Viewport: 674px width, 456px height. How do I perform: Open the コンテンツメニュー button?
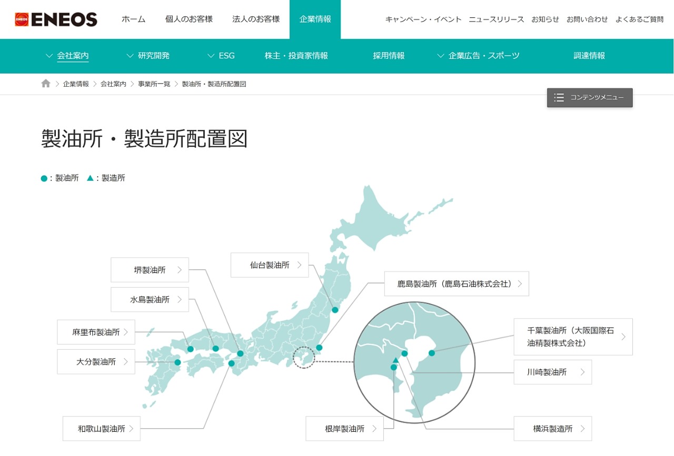pos(590,97)
